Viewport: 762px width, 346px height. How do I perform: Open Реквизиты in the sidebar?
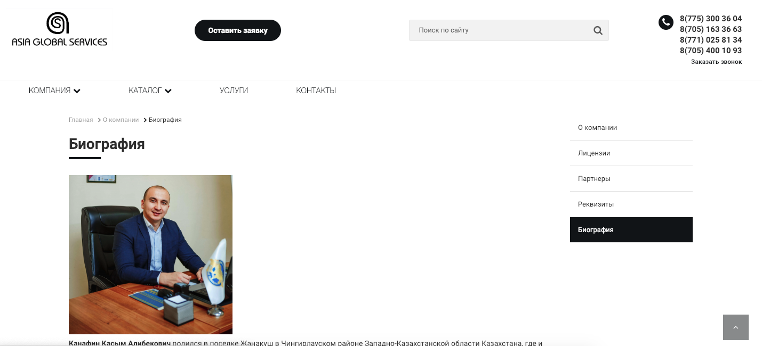click(631, 204)
